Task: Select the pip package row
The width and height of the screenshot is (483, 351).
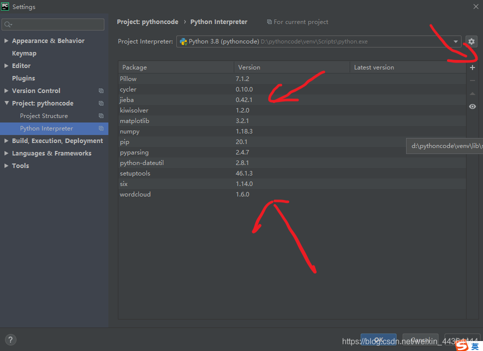Action: [x=292, y=141]
